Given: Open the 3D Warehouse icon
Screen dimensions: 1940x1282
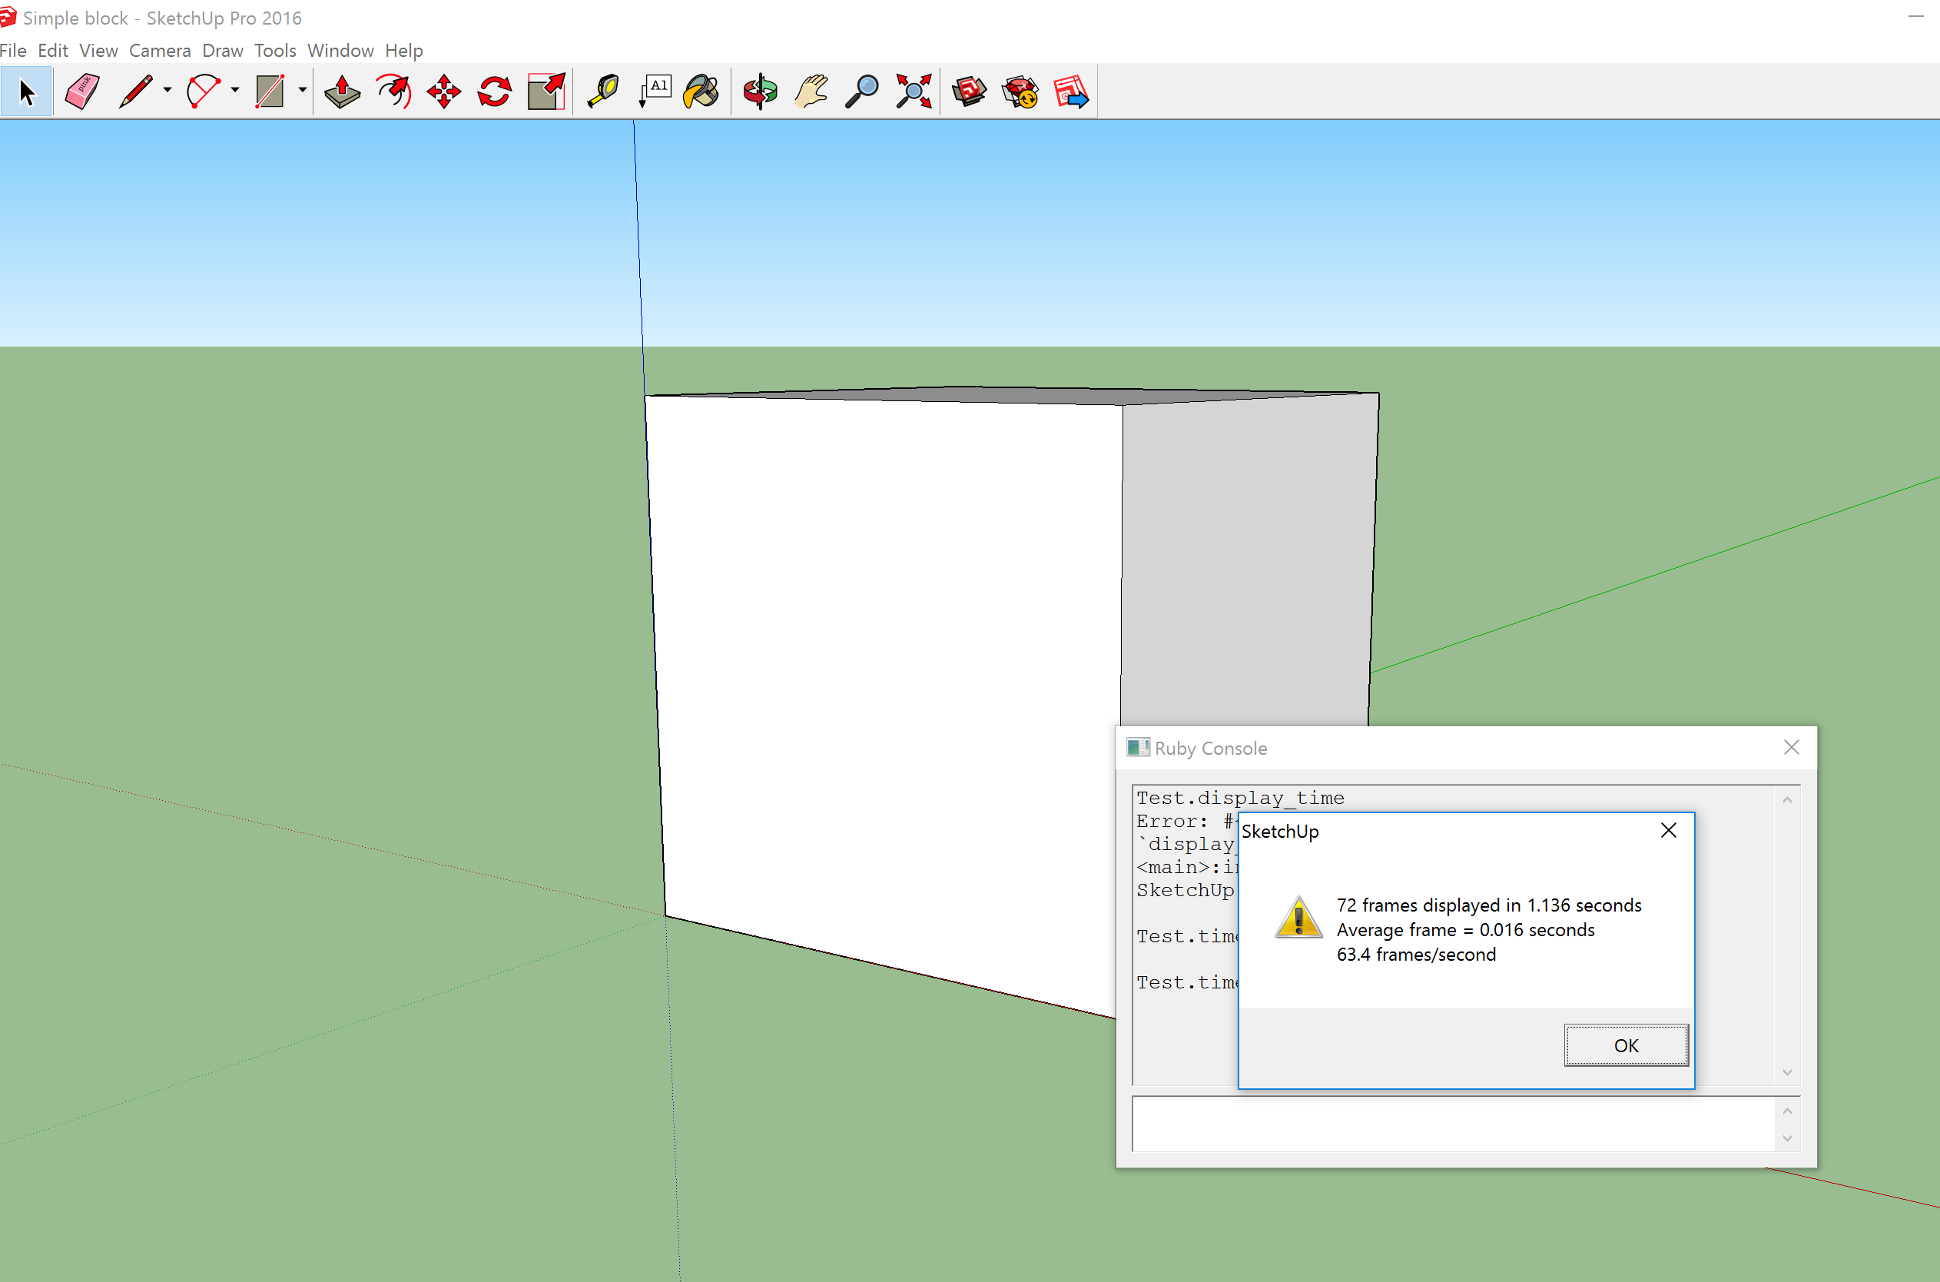Looking at the screenshot, I should [969, 91].
